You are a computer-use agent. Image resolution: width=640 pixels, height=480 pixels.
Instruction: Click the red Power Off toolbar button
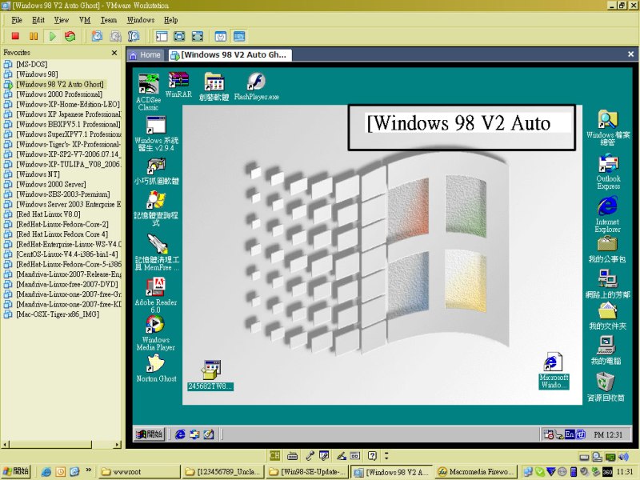(x=15, y=36)
